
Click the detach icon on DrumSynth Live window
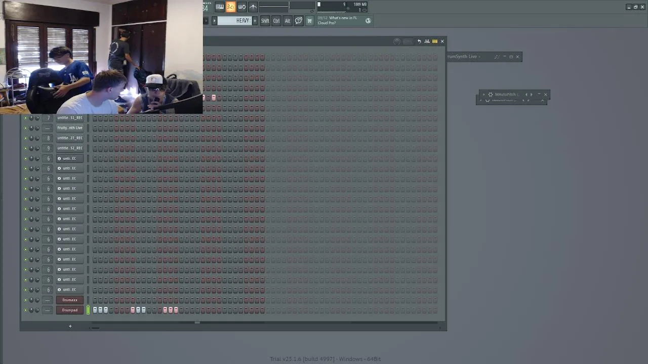(x=497, y=57)
